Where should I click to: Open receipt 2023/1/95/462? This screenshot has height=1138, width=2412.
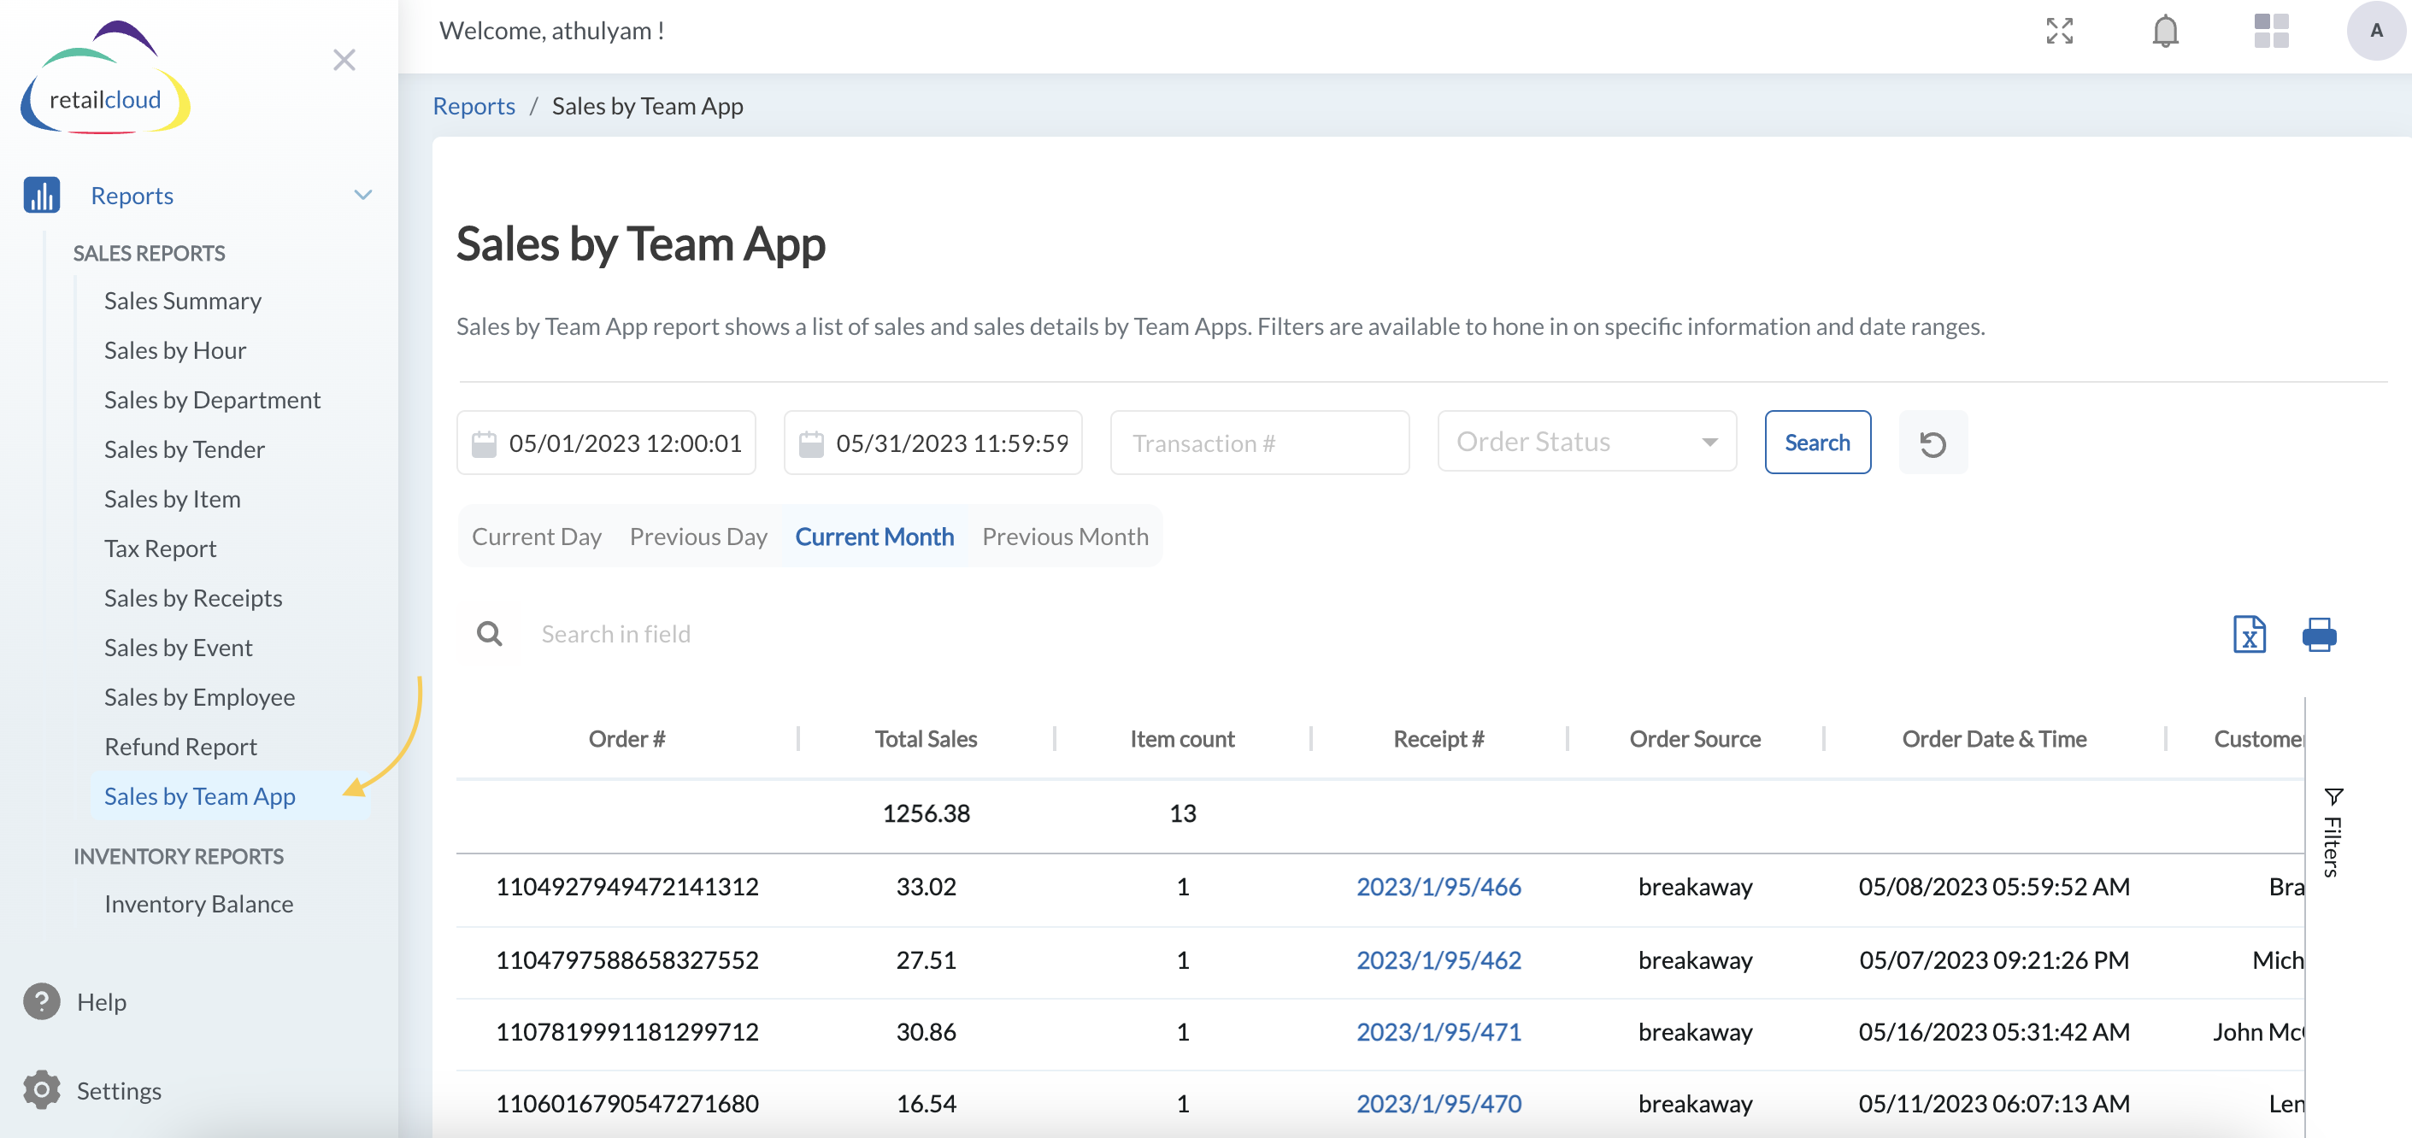(1438, 959)
